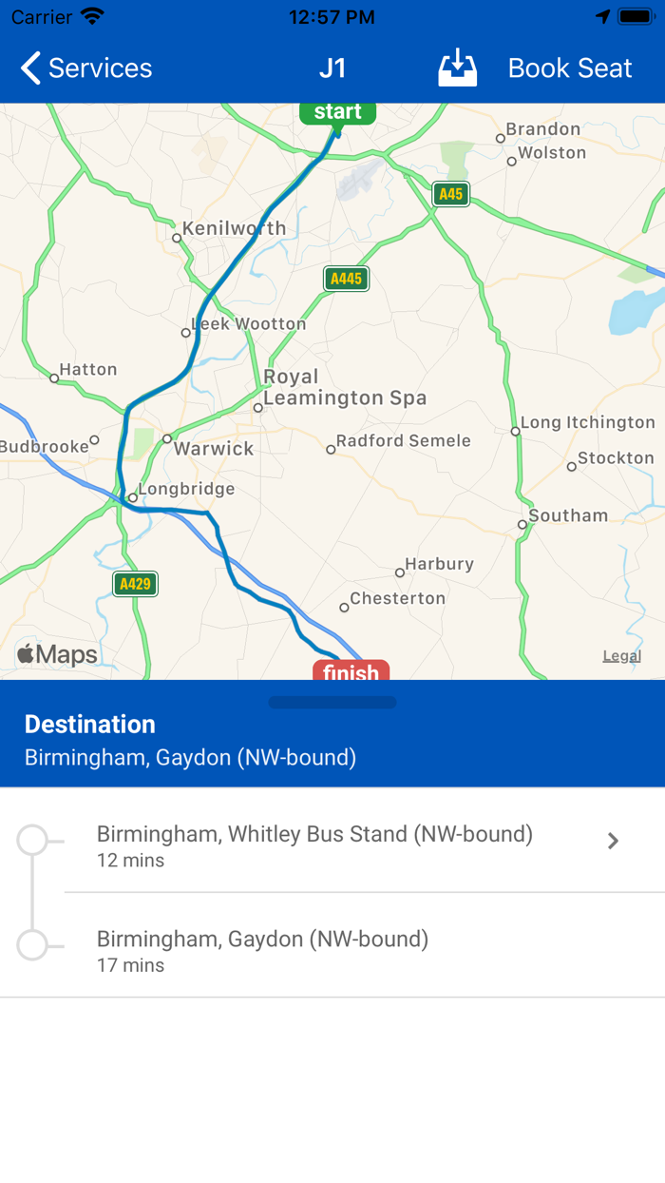Tap the A445 road badge near Leamington

[345, 280]
